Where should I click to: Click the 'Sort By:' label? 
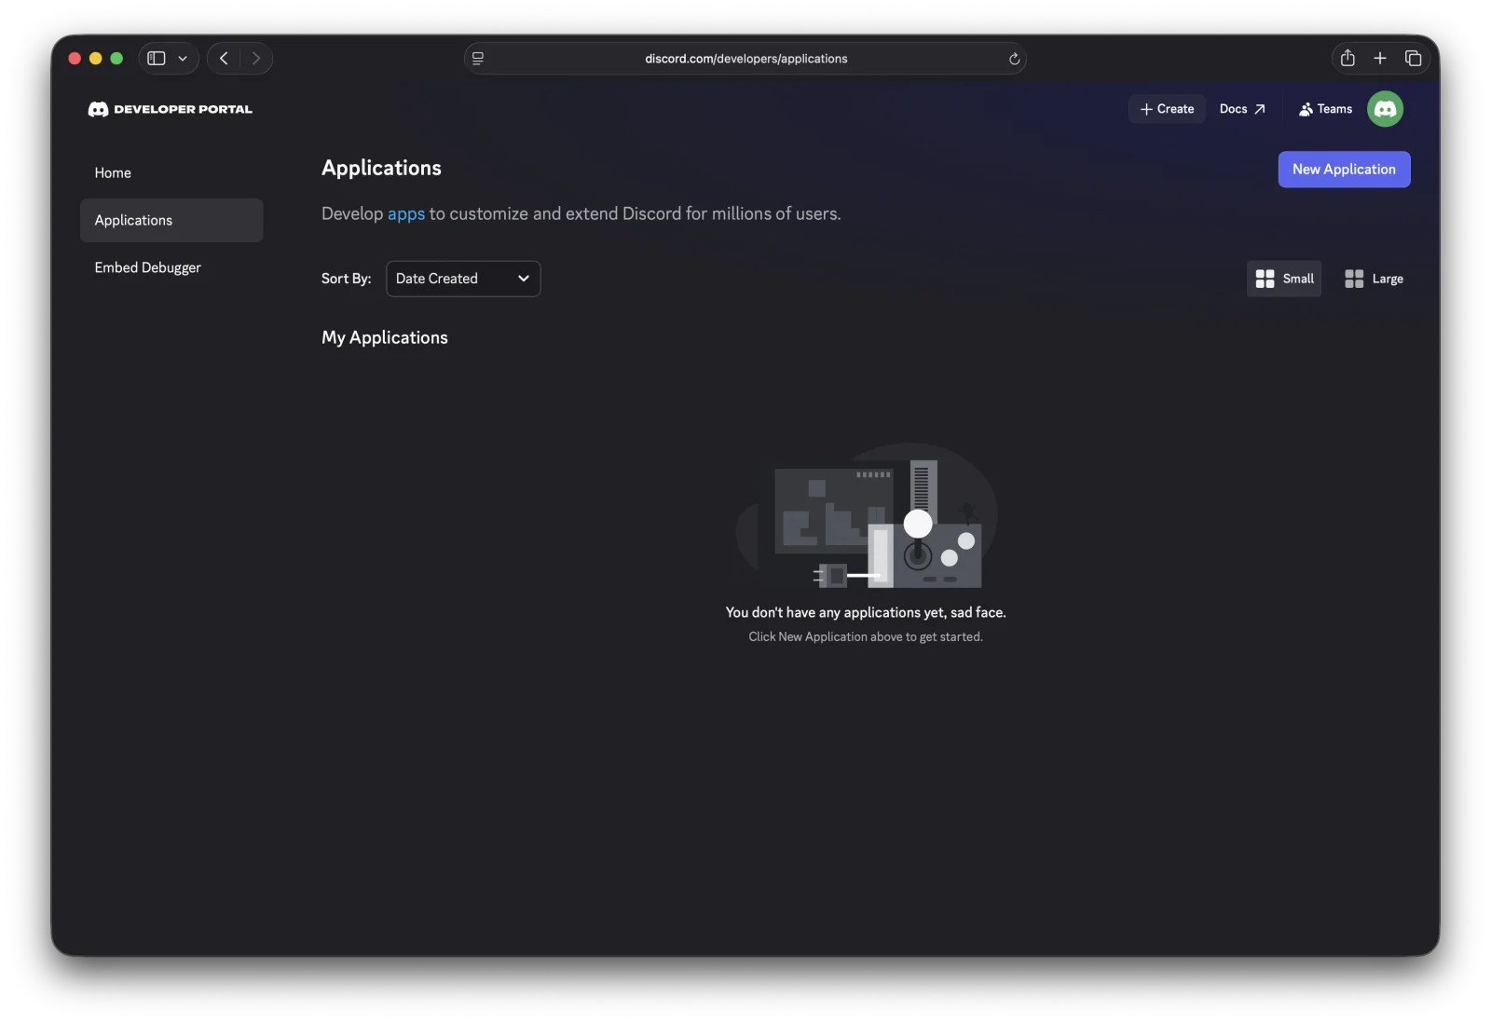coord(346,279)
